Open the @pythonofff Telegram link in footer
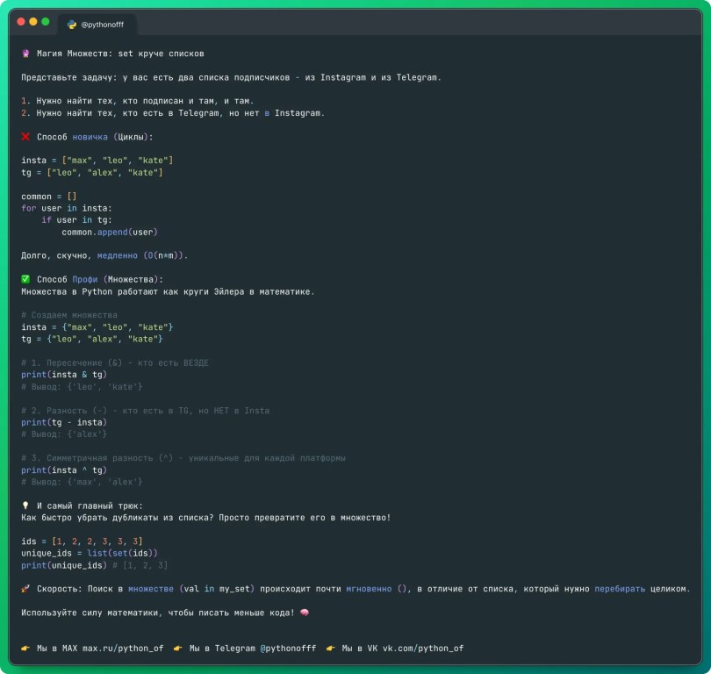 point(286,649)
